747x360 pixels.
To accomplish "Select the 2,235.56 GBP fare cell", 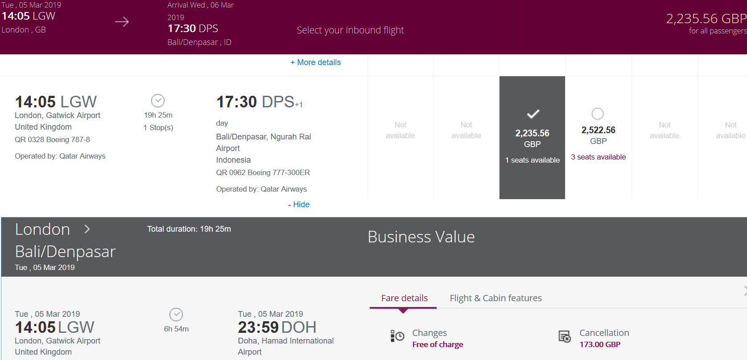I will click(x=532, y=138).
